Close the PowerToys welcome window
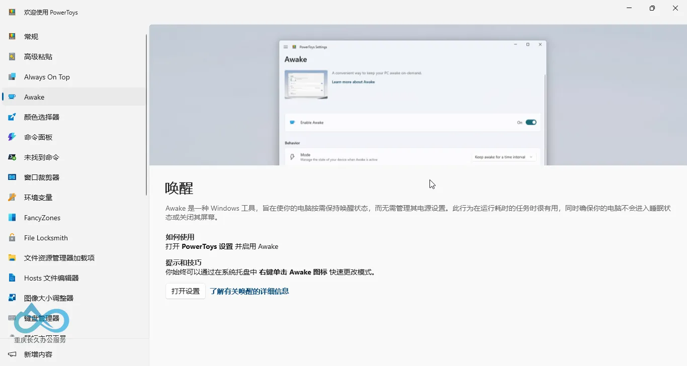Image resolution: width=687 pixels, height=366 pixels. [675, 8]
